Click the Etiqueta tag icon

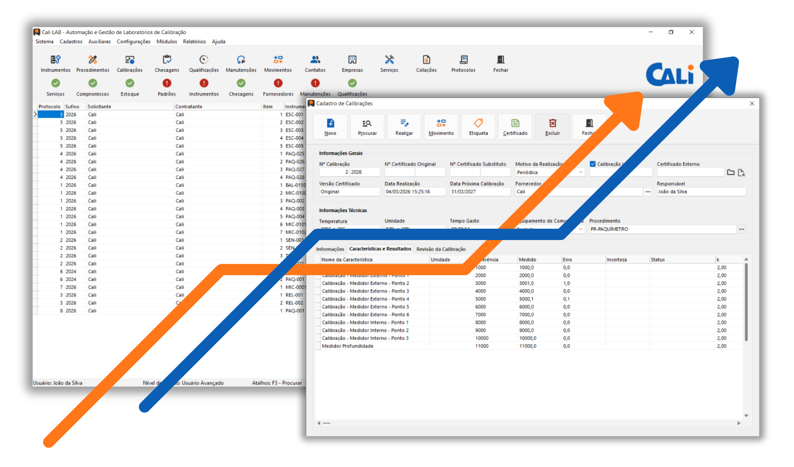pos(478,124)
